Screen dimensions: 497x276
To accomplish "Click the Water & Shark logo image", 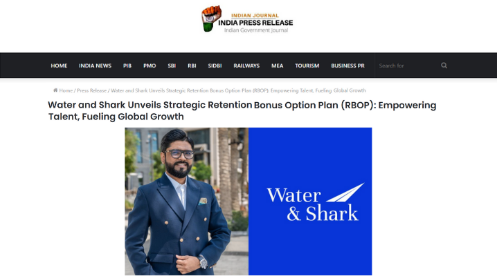I will pyautogui.click(x=310, y=201).
